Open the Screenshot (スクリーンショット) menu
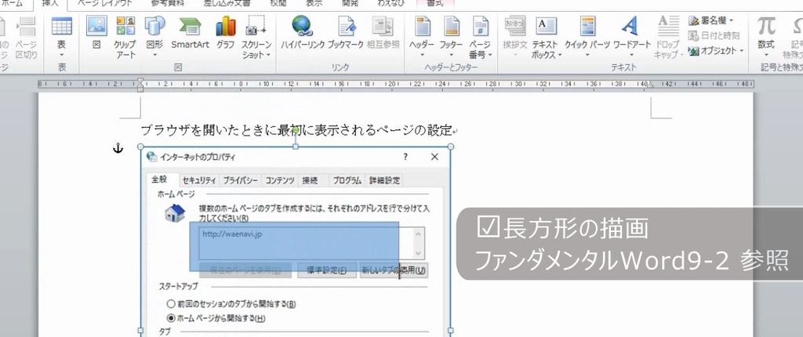Viewport: 803px width, 337px height. point(256,37)
